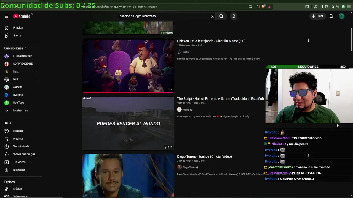Open Tus videos in the sidebar
The image size is (353, 198).
pyautogui.click(x=19, y=162)
